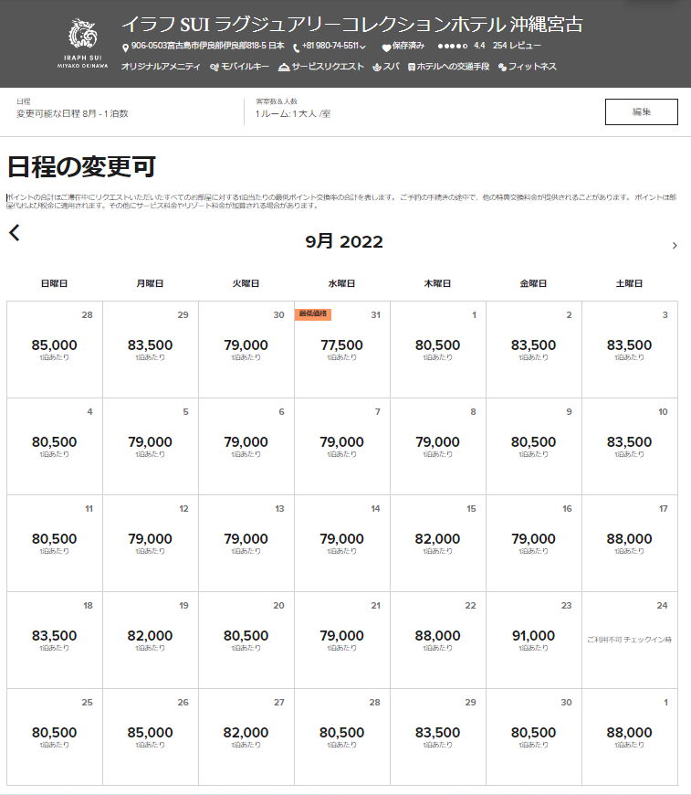
Task: Click the サービスリクエスト service bell icon
Action: coord(284,67)
